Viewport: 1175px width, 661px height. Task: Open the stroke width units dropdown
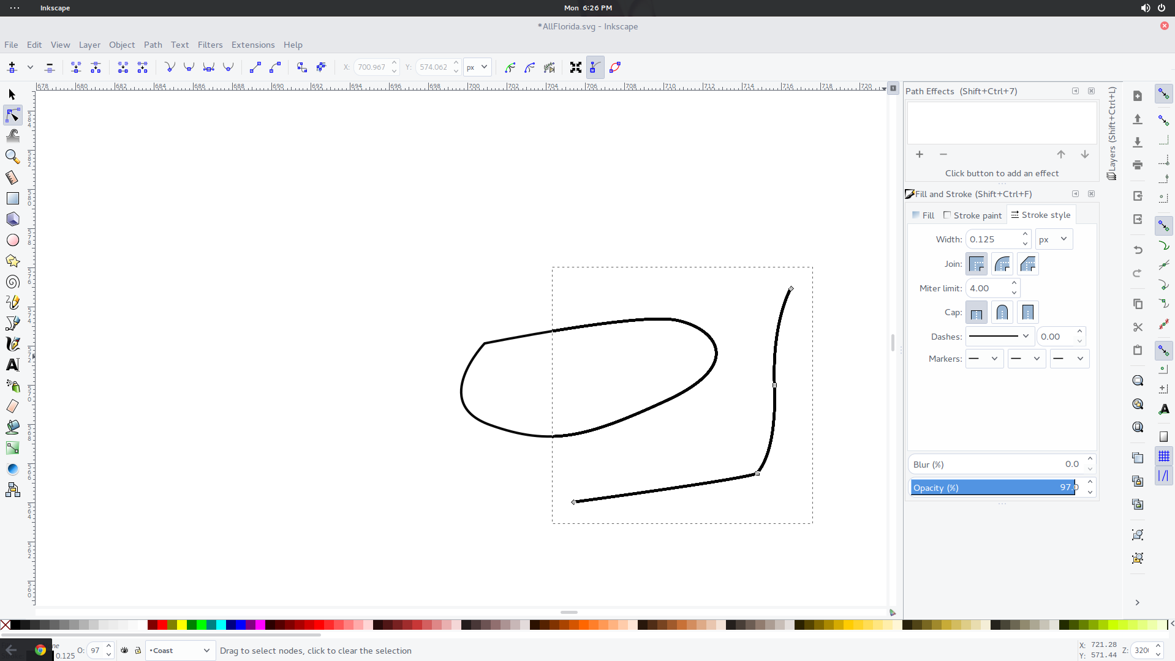[1053, 239]
